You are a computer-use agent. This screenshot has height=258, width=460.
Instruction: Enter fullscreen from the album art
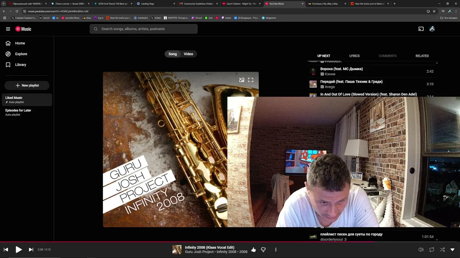coord(250,80)
